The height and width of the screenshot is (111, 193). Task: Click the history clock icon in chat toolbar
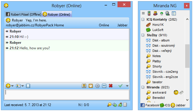click(x=91, y=86)
